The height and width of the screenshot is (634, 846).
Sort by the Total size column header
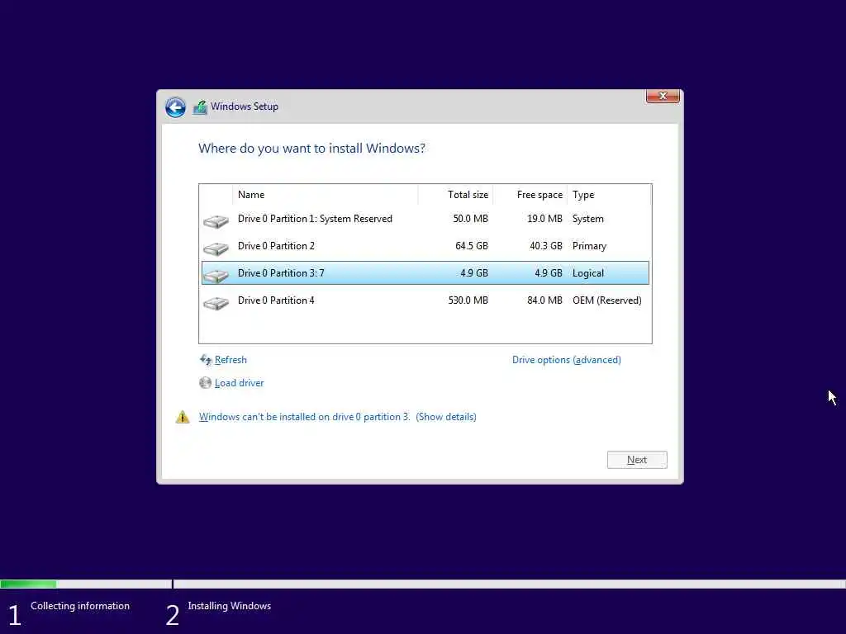point(455,195)
